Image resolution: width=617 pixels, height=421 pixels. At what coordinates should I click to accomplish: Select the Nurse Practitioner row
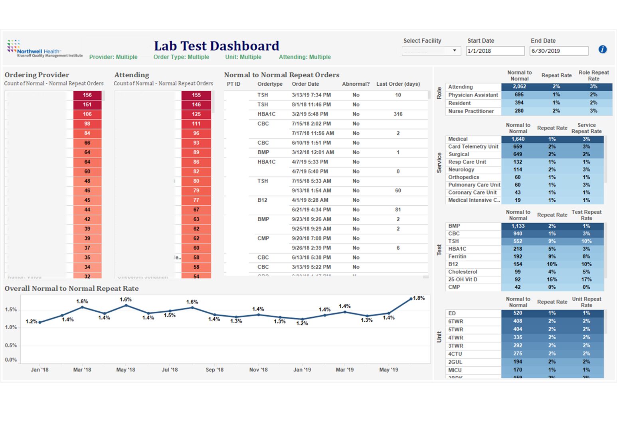[473, 111]
